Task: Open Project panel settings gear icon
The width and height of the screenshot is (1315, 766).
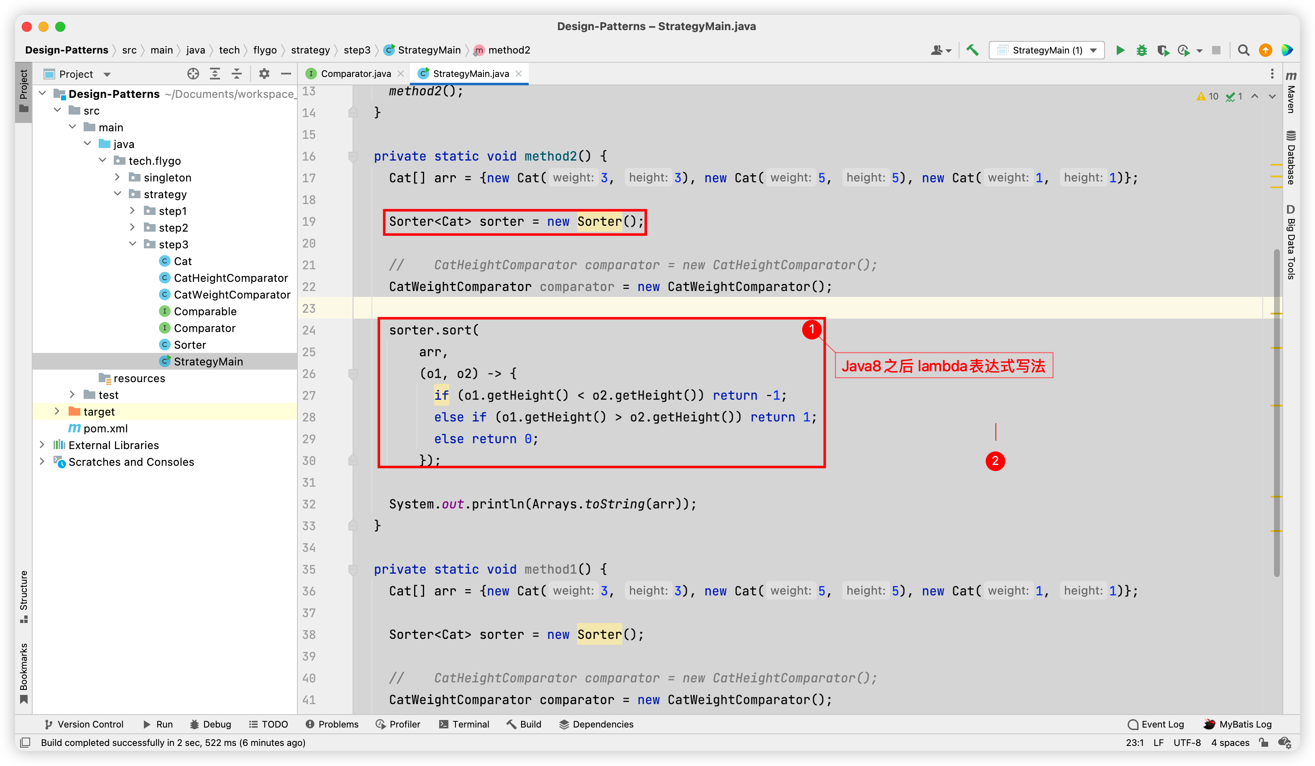Action: click(x=264, y=74)
